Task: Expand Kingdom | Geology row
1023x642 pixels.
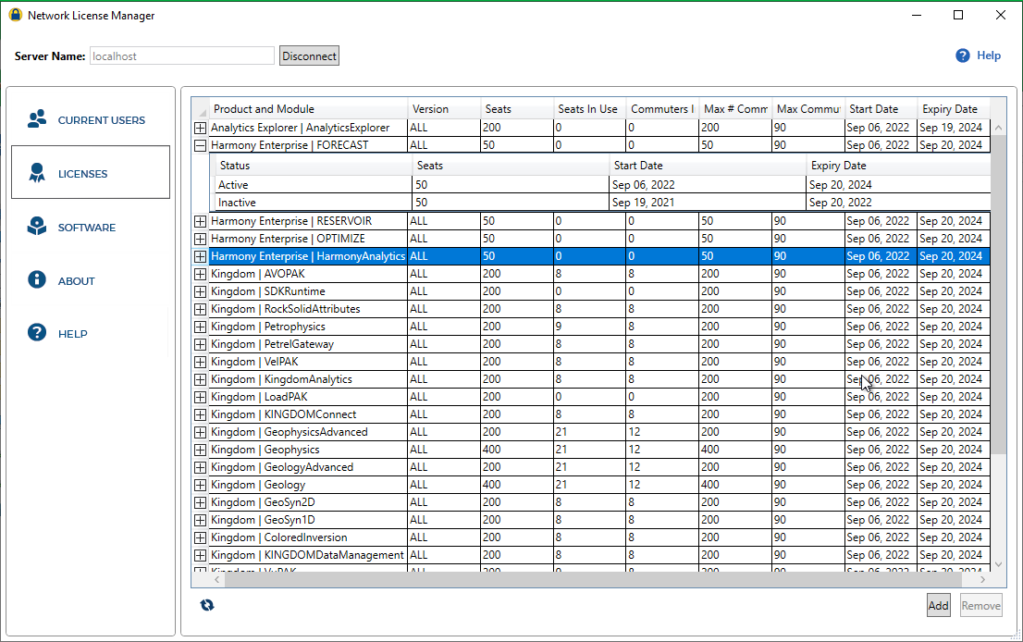Action: click(201, 486)
